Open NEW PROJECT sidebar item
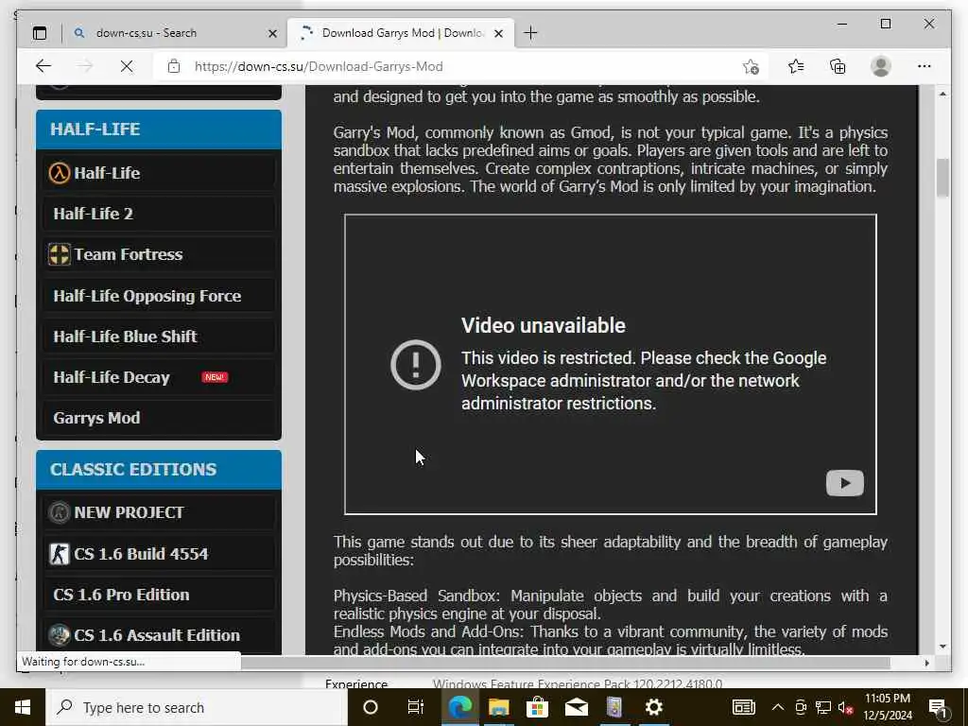Screen dimensions: 968x726 click(x=159, y=512)
